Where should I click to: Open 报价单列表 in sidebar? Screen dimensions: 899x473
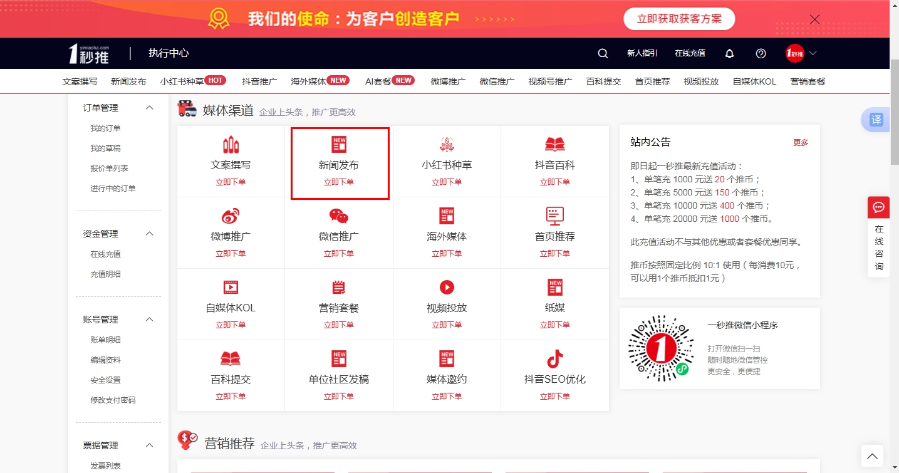(x=109, y=169)
